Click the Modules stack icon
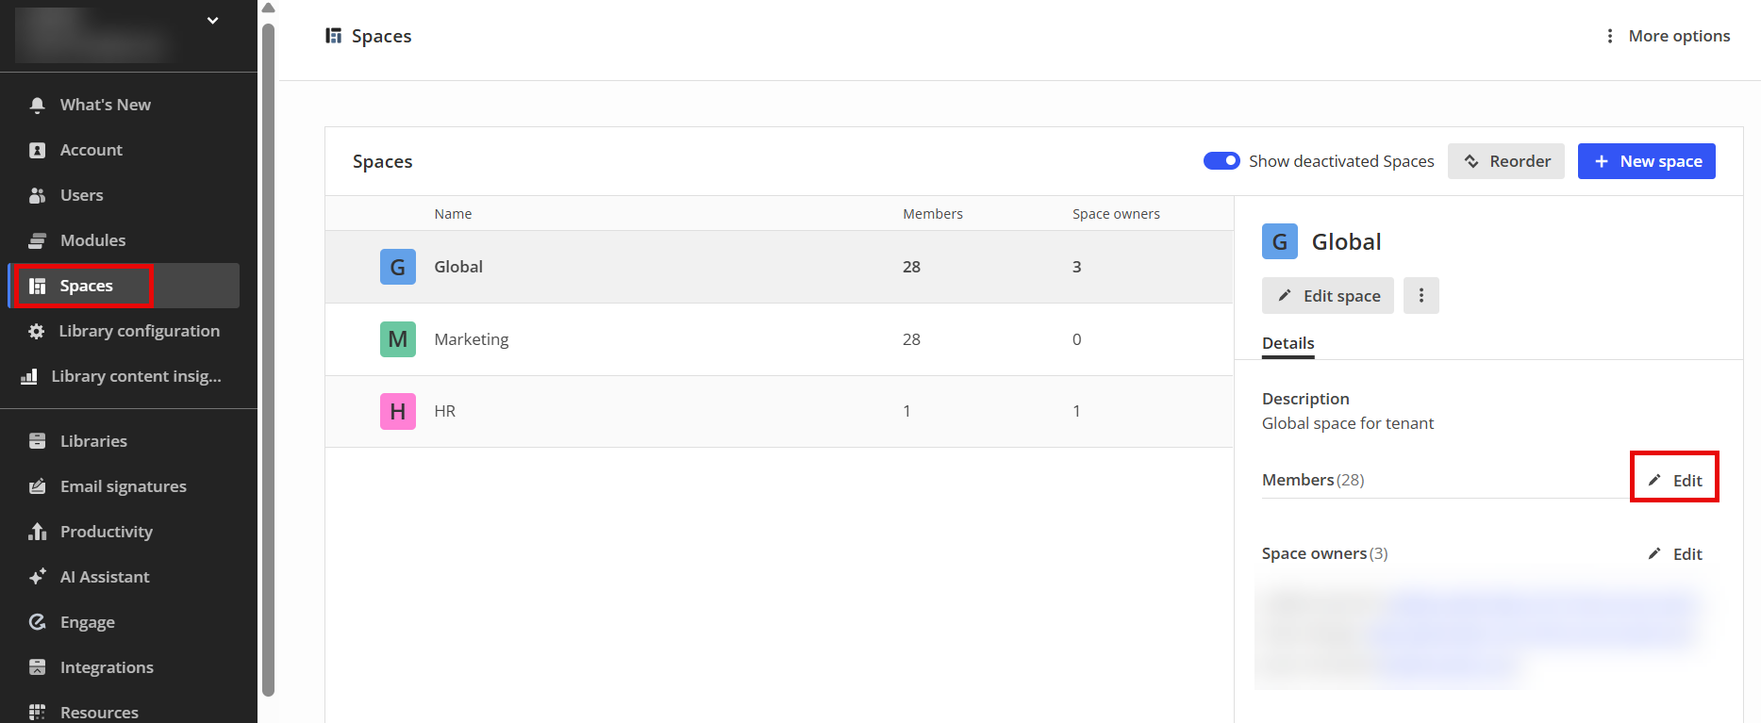The height and width of the screenshot is (723, 1761). pyautogui.click(x=38, y=240)
